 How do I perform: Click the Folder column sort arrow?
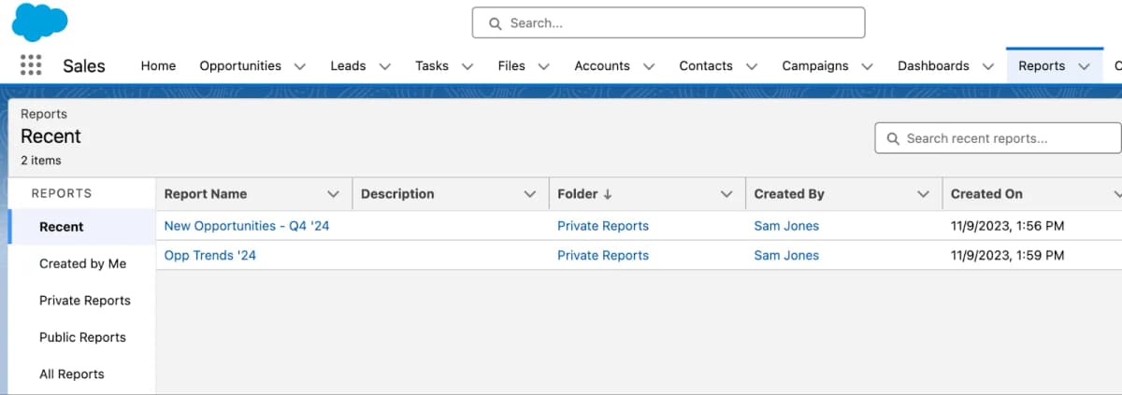(x=608, y=194)
